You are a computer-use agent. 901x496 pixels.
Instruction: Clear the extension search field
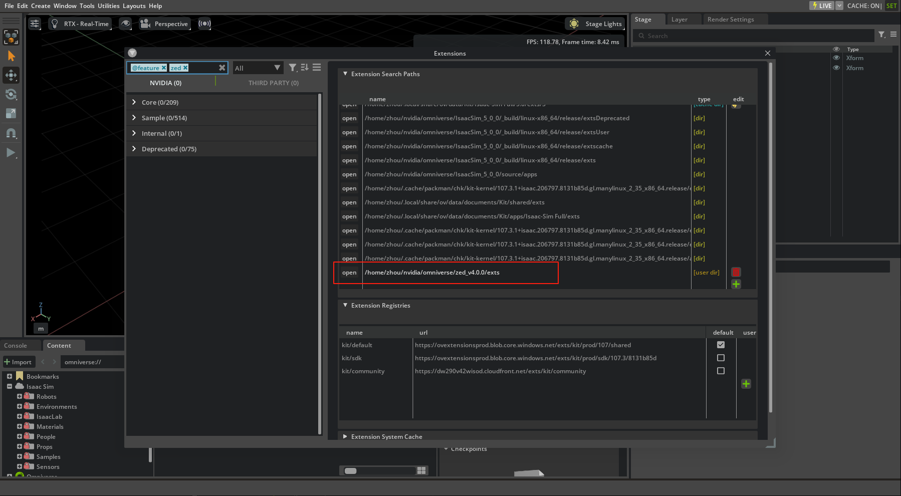[222, 68]
